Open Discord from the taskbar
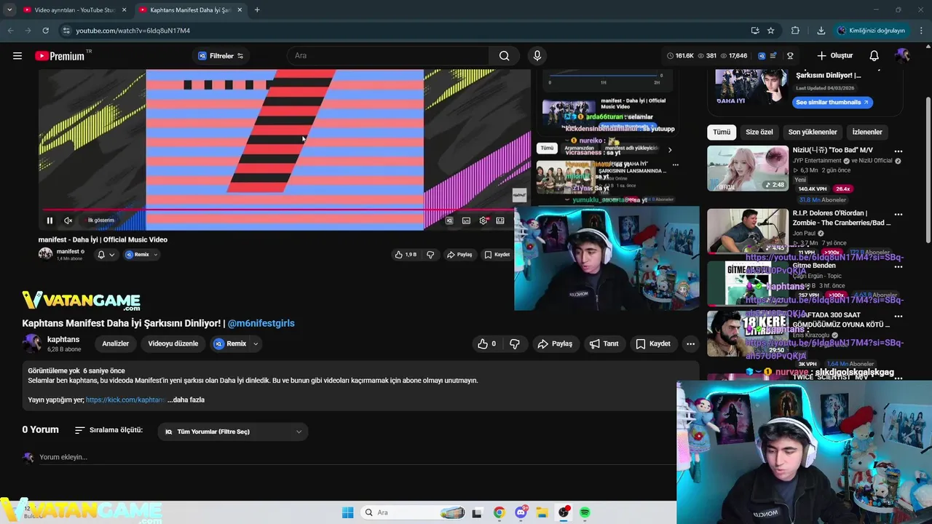This screenshot has width=932, height=524. point(521,512)
